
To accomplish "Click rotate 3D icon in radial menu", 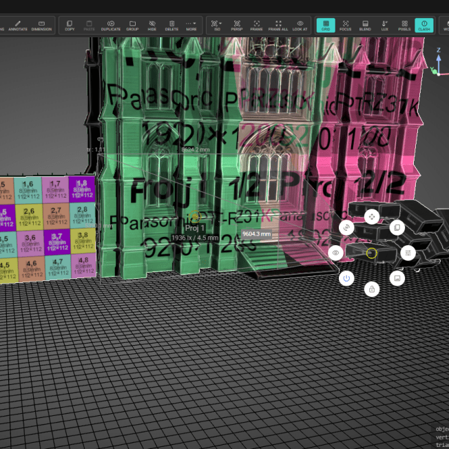I will (346, 228).
